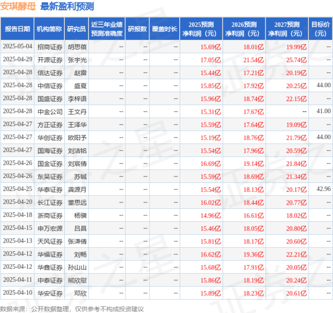
Task: Click 华福证券 2027 forecast 22.21亿
Action: [296, 254]
